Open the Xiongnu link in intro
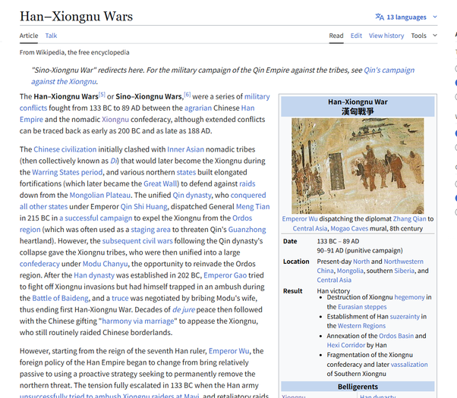The image size is (457, 398). (x=115, y=119)
